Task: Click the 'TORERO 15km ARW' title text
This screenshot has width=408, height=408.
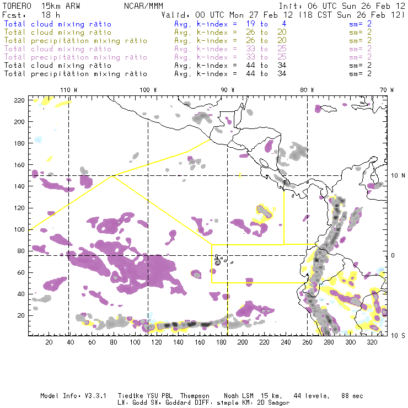Action: click(41, 6)
